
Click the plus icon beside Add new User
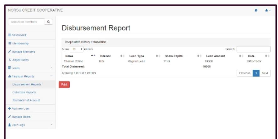coord(9,108)
